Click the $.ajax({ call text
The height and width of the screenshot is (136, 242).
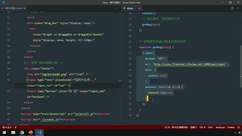click(x=148, y=53)
